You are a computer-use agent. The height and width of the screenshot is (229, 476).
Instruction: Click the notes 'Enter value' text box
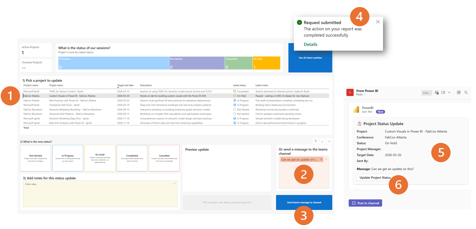pos(100,194)
